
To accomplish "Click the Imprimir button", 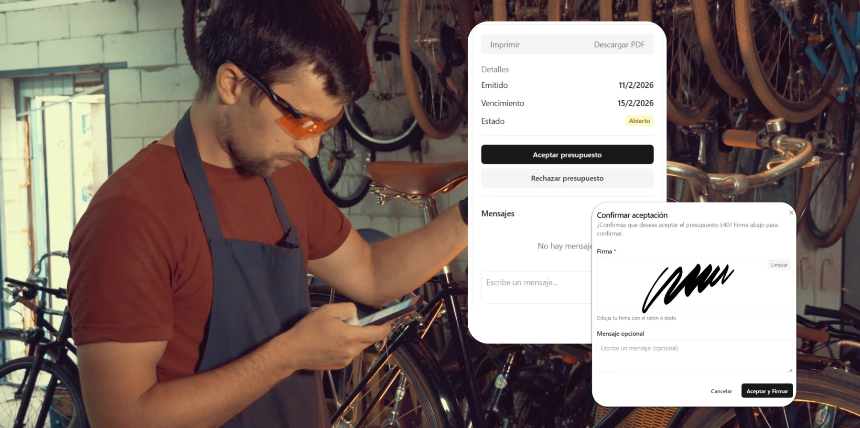I will click(505, 44).
